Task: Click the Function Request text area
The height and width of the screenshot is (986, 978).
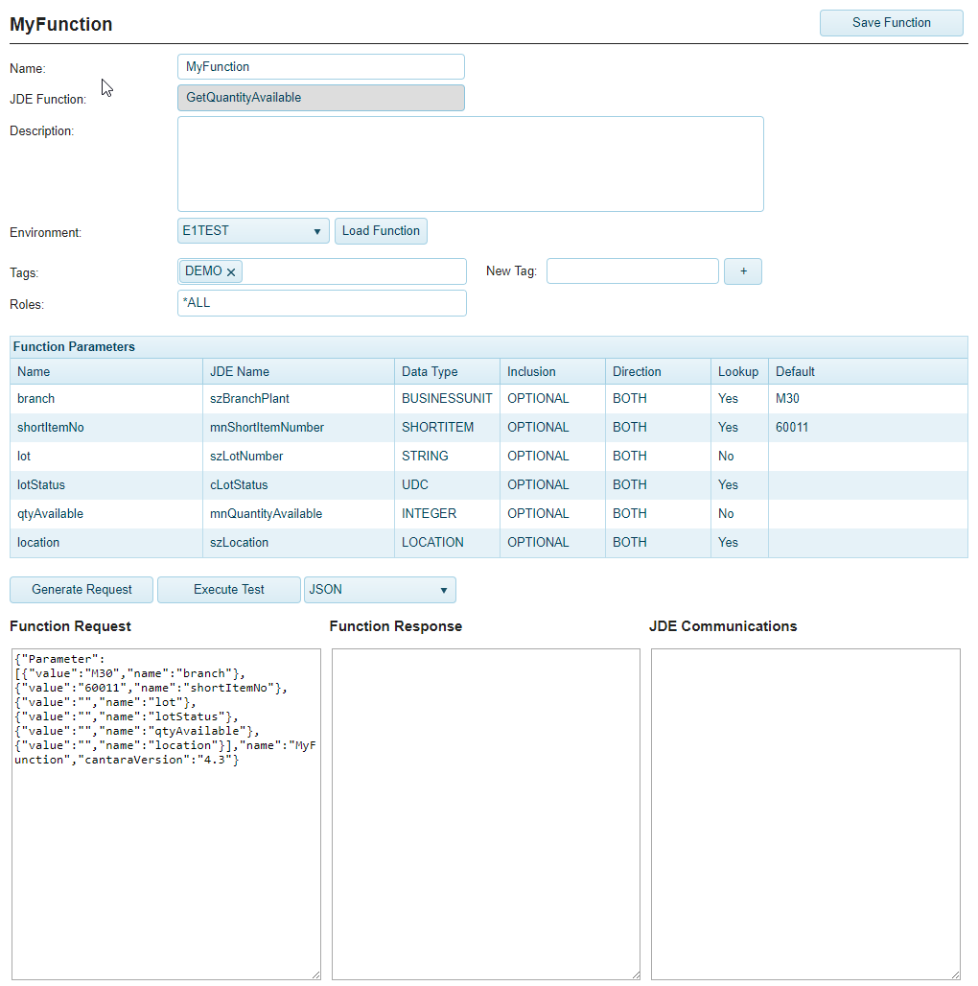Action: point(165,863)
